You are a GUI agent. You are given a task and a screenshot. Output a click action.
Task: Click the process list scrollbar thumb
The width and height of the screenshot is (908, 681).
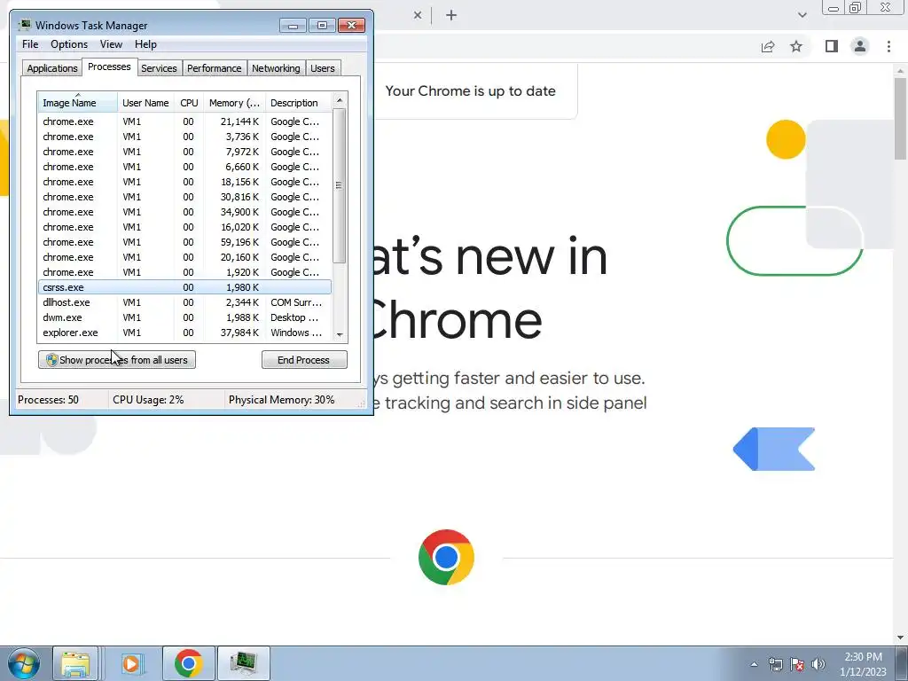(x=339, y=185)
